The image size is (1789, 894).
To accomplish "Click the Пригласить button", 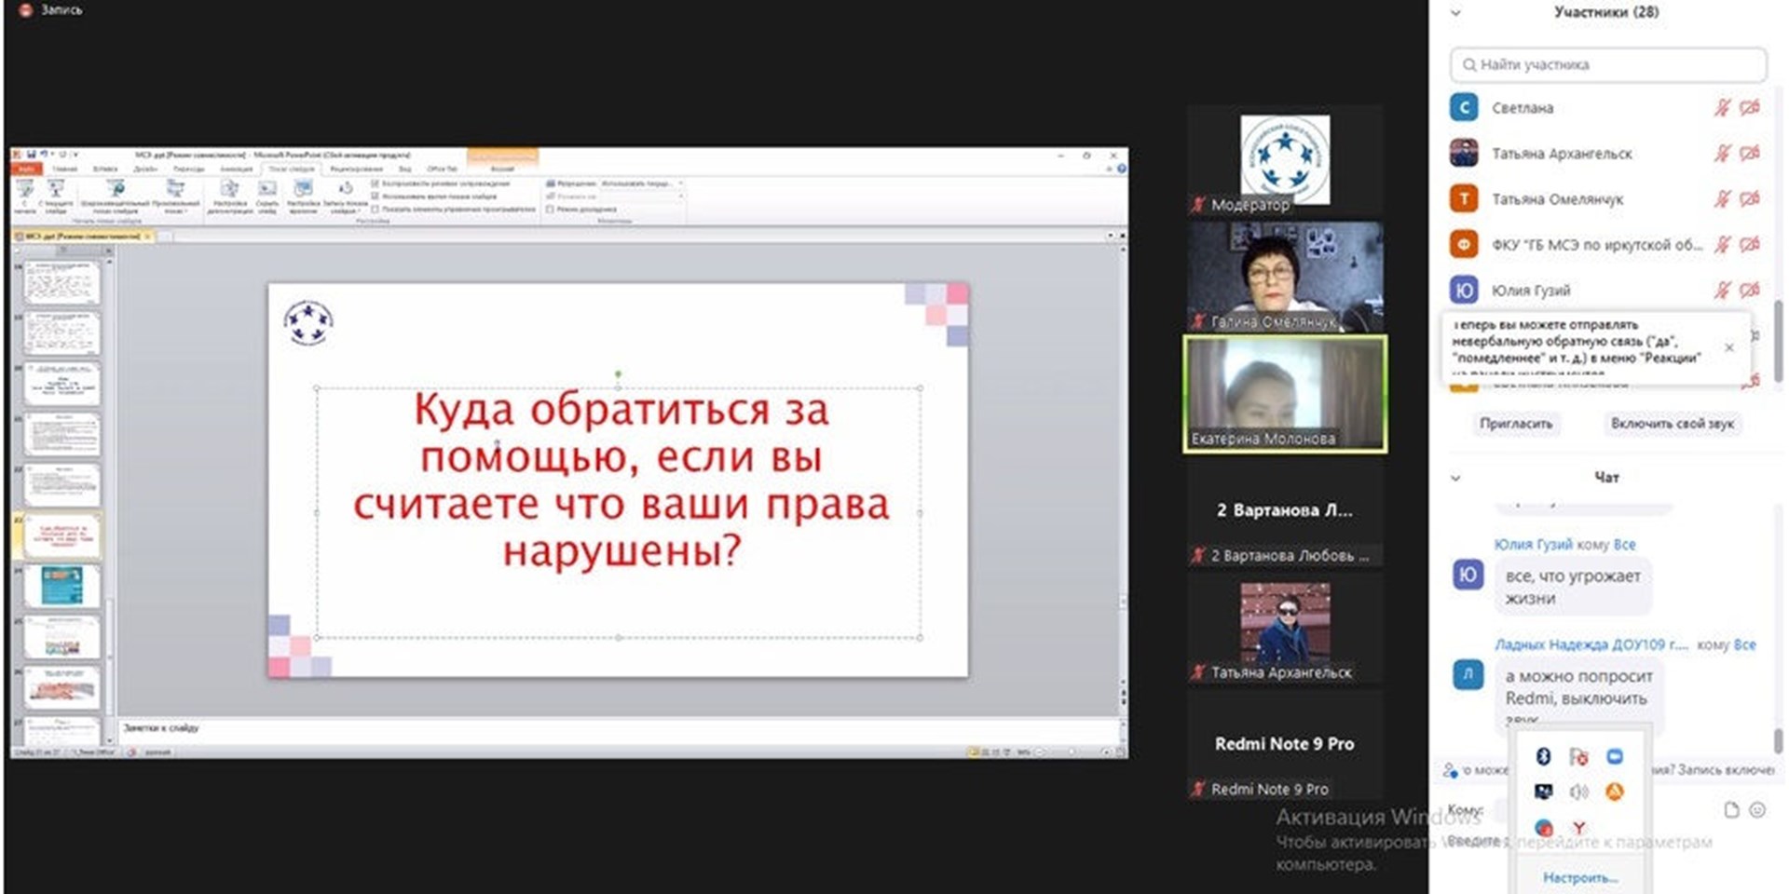I will [x=1516, y=424].
